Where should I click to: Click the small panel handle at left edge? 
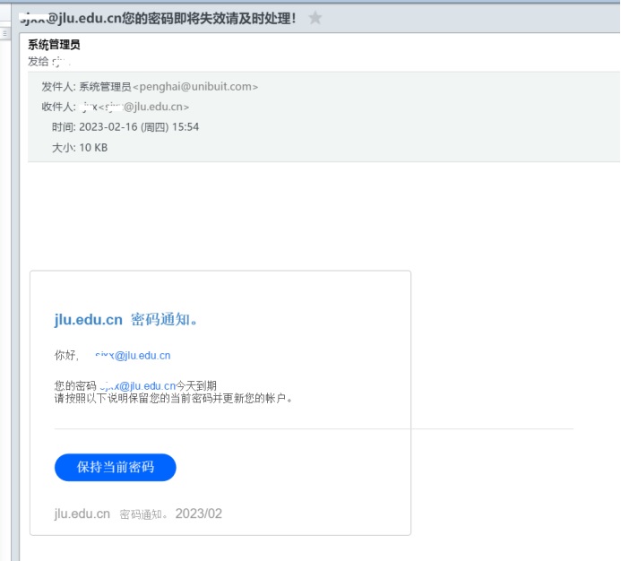click(4, 33)
